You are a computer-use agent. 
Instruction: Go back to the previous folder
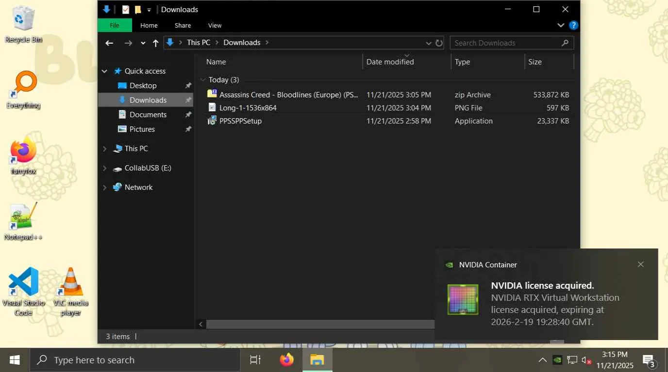tap(109, 43)
